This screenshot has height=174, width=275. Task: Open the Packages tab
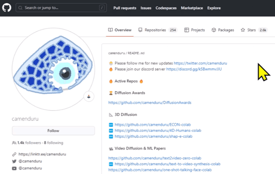coord(223,30)
